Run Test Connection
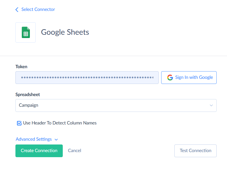Viewport: 227px width, 182px height. (195, 151)
